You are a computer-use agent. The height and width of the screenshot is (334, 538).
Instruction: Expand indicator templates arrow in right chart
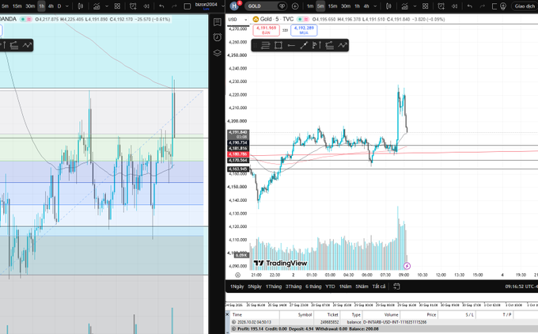415,6
